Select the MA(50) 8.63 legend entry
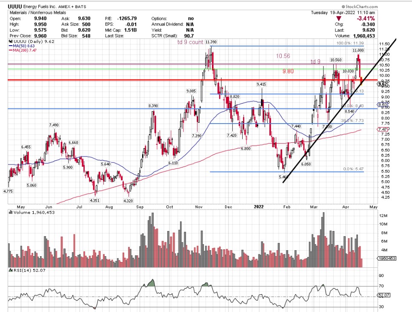The image size is (412, 312). (22, 46)
